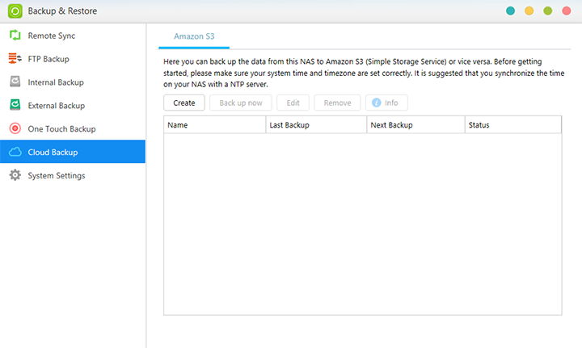This screenshot has height=348, width=582.
Task: Click the Status column header
Action: pyautogui.click(x=512, y=125)
